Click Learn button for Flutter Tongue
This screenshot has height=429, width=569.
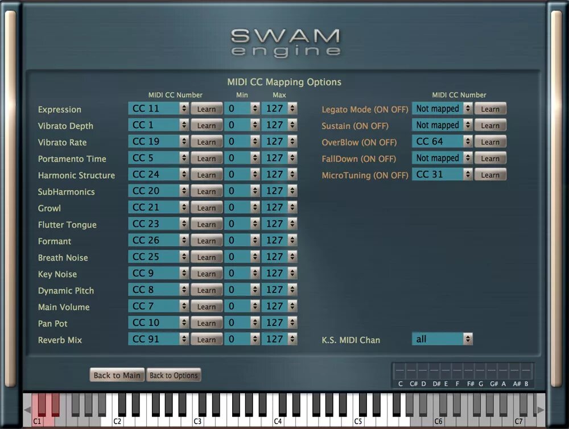pyautogui.click(x=207, y=224)
